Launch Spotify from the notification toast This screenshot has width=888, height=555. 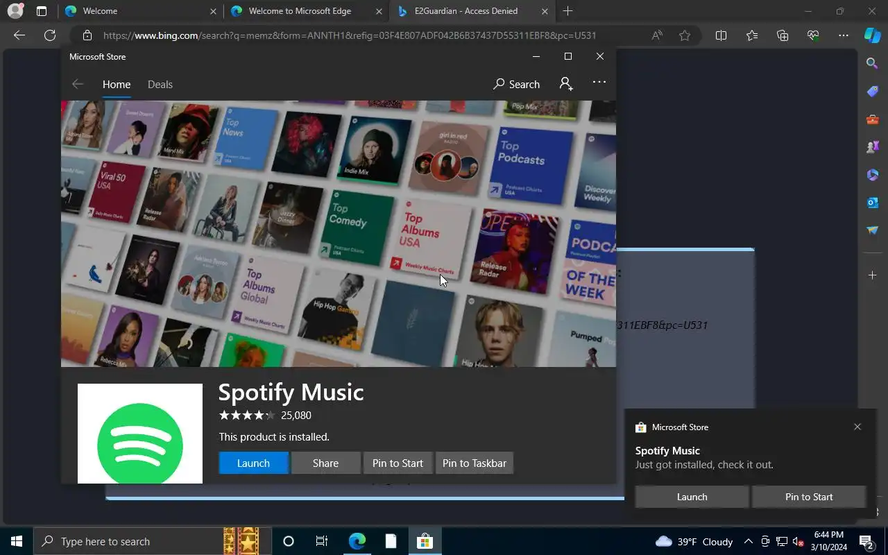coord(692,497)
